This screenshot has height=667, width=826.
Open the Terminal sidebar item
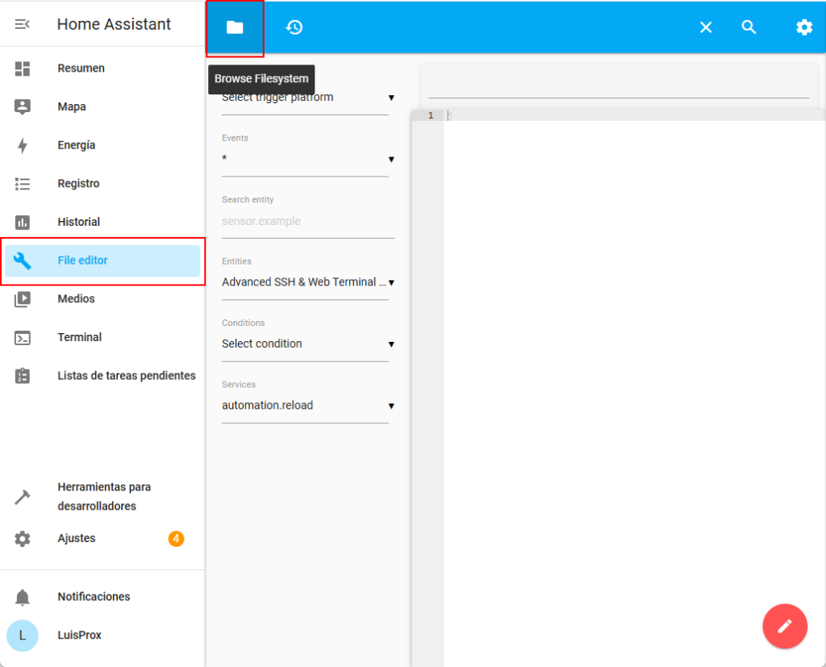[80, 337]
